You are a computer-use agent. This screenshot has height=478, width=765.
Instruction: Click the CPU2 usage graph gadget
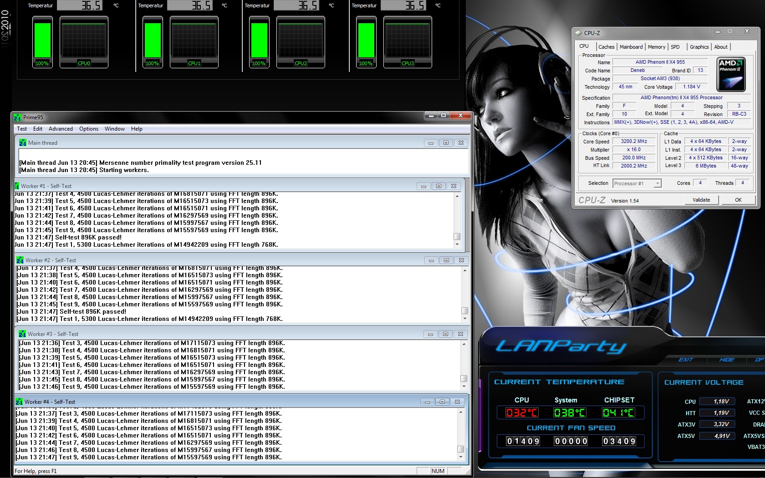click(301, 42)
